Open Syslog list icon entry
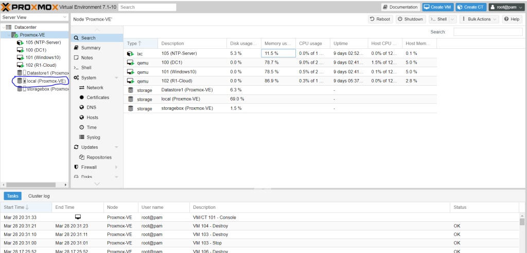 pos(82,137)
